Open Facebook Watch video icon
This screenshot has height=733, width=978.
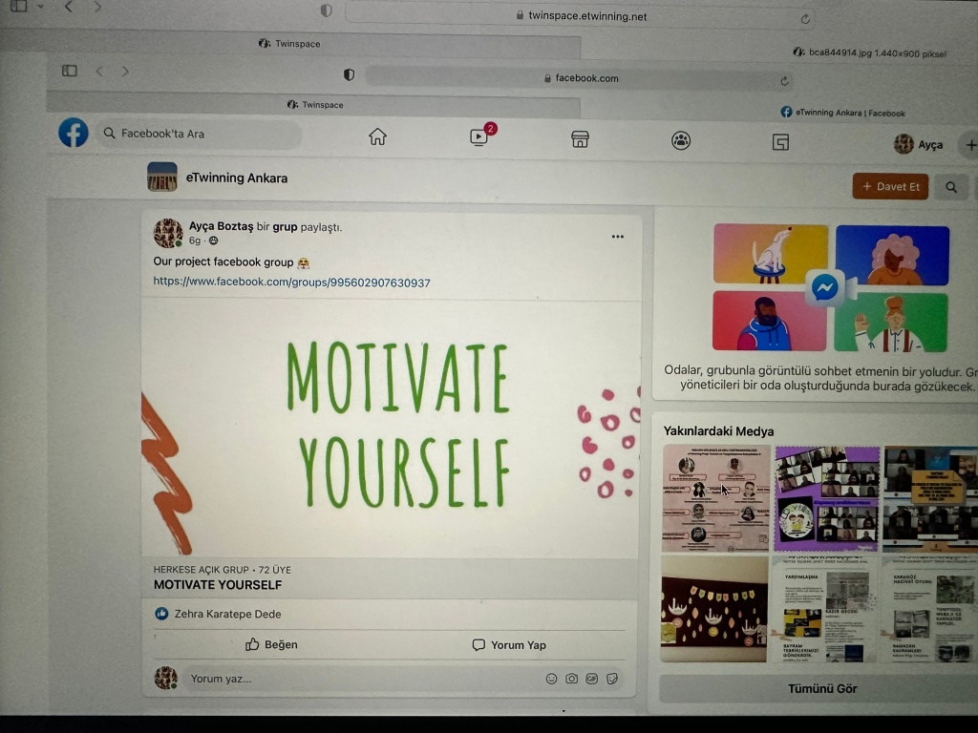pos(478,138)
